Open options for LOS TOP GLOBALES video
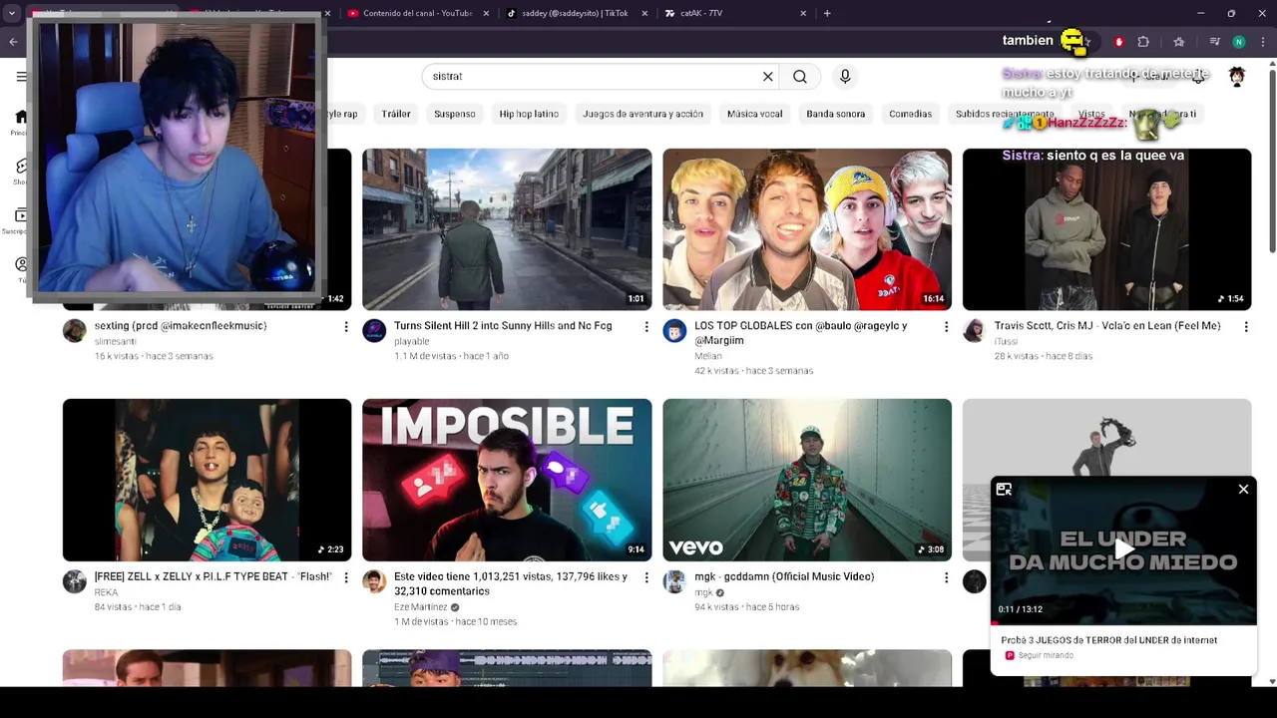 tap(947, 327)
